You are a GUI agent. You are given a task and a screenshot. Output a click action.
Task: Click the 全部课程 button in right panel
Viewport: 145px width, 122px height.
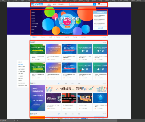[x=101, y=28]
